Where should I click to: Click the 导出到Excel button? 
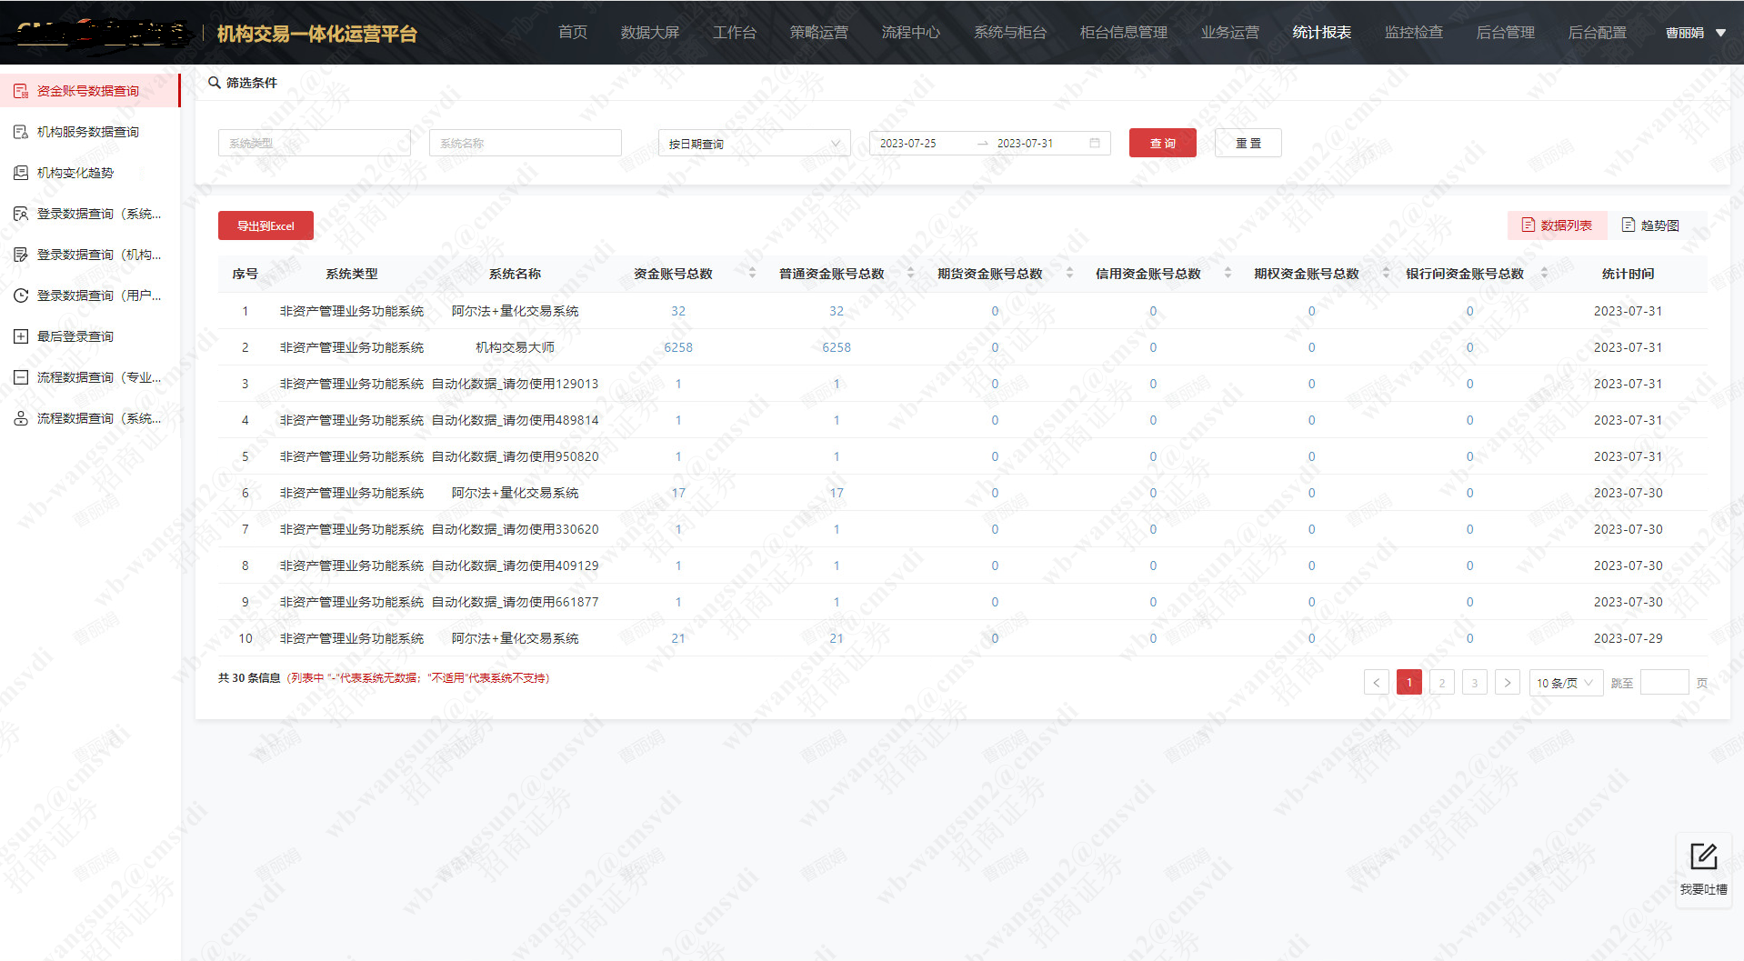[266, 225]
